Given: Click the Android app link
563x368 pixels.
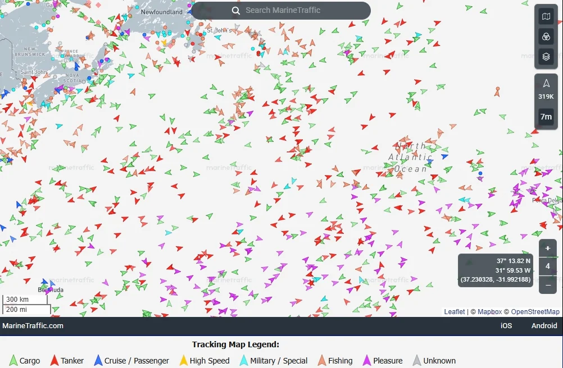Looking at the screenshot, I should click(544, 326).
